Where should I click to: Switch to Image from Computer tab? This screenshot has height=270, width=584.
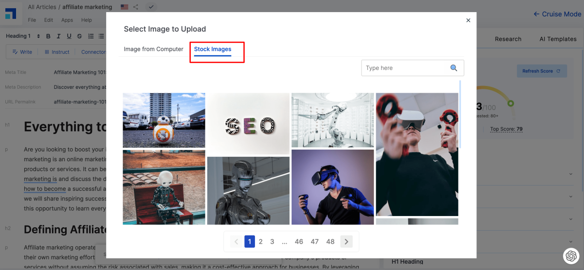(x=153, y=49)
